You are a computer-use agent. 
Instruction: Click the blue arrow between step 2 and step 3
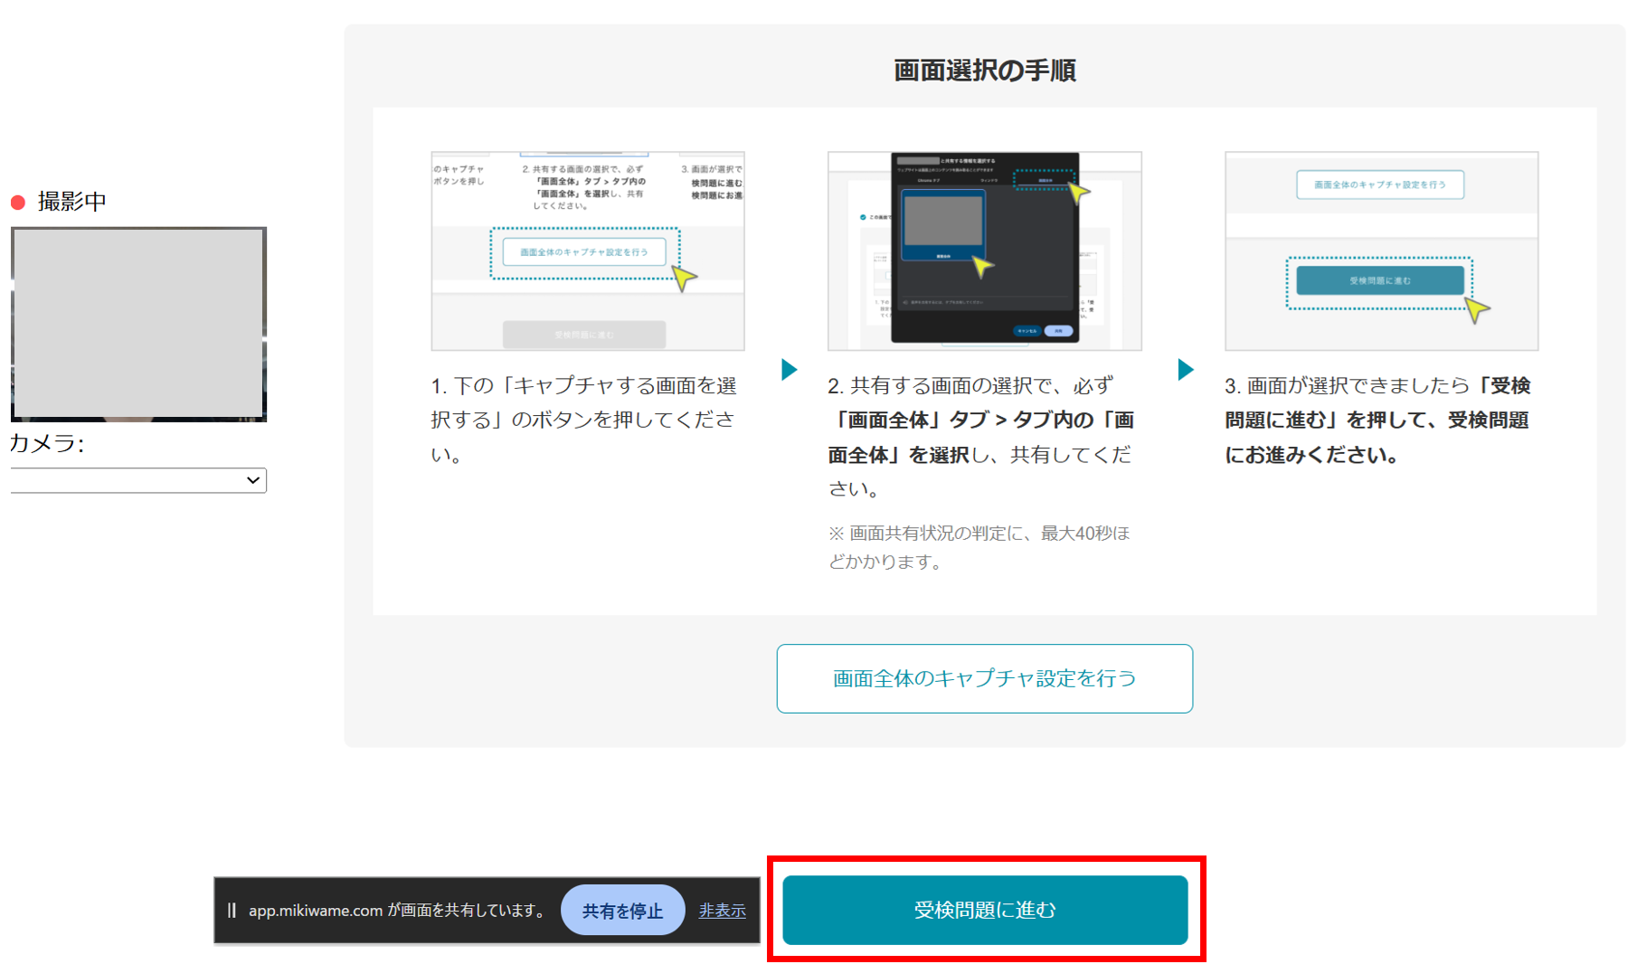pyautogui.click(x=1186, y=369)
